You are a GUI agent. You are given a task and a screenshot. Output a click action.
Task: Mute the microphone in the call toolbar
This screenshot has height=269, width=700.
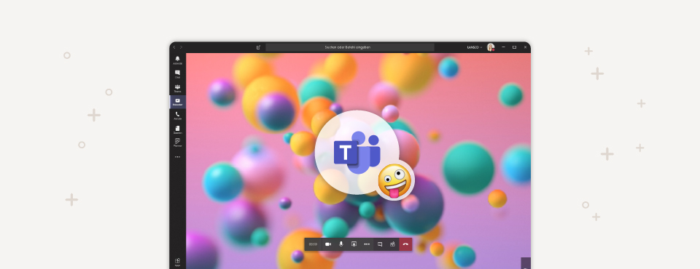coord(341,244)
